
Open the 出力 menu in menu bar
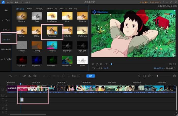21,2
